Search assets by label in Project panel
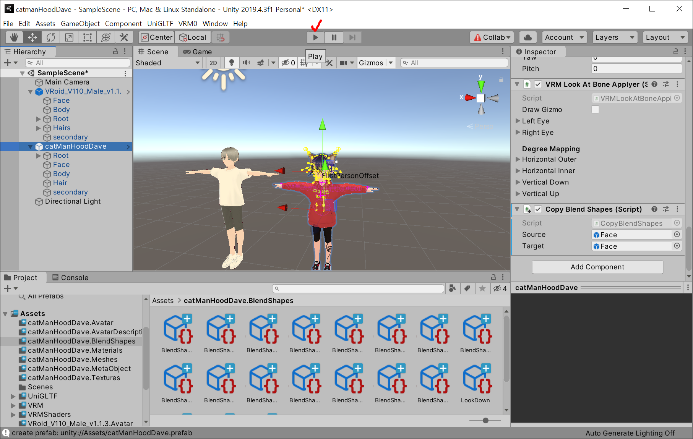This screenshot has height=439, width=693. tap(467, 288)
